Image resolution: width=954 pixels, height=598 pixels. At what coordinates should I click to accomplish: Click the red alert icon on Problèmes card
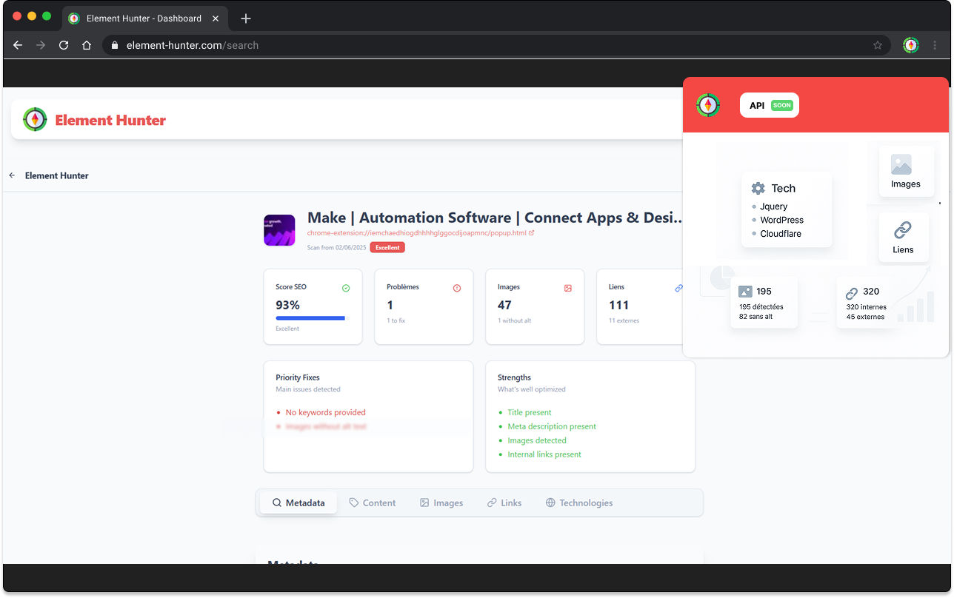pos(457,288)
